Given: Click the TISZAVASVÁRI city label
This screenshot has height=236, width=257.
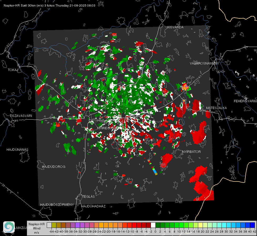Looking at the screenshot, I should (21, 116).
